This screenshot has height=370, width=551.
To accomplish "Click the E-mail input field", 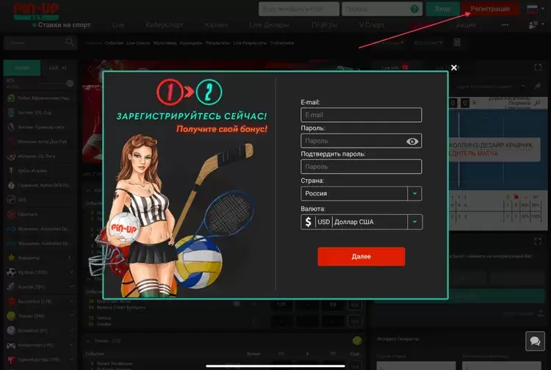I will pyautogui.click(x=361, y=115).
